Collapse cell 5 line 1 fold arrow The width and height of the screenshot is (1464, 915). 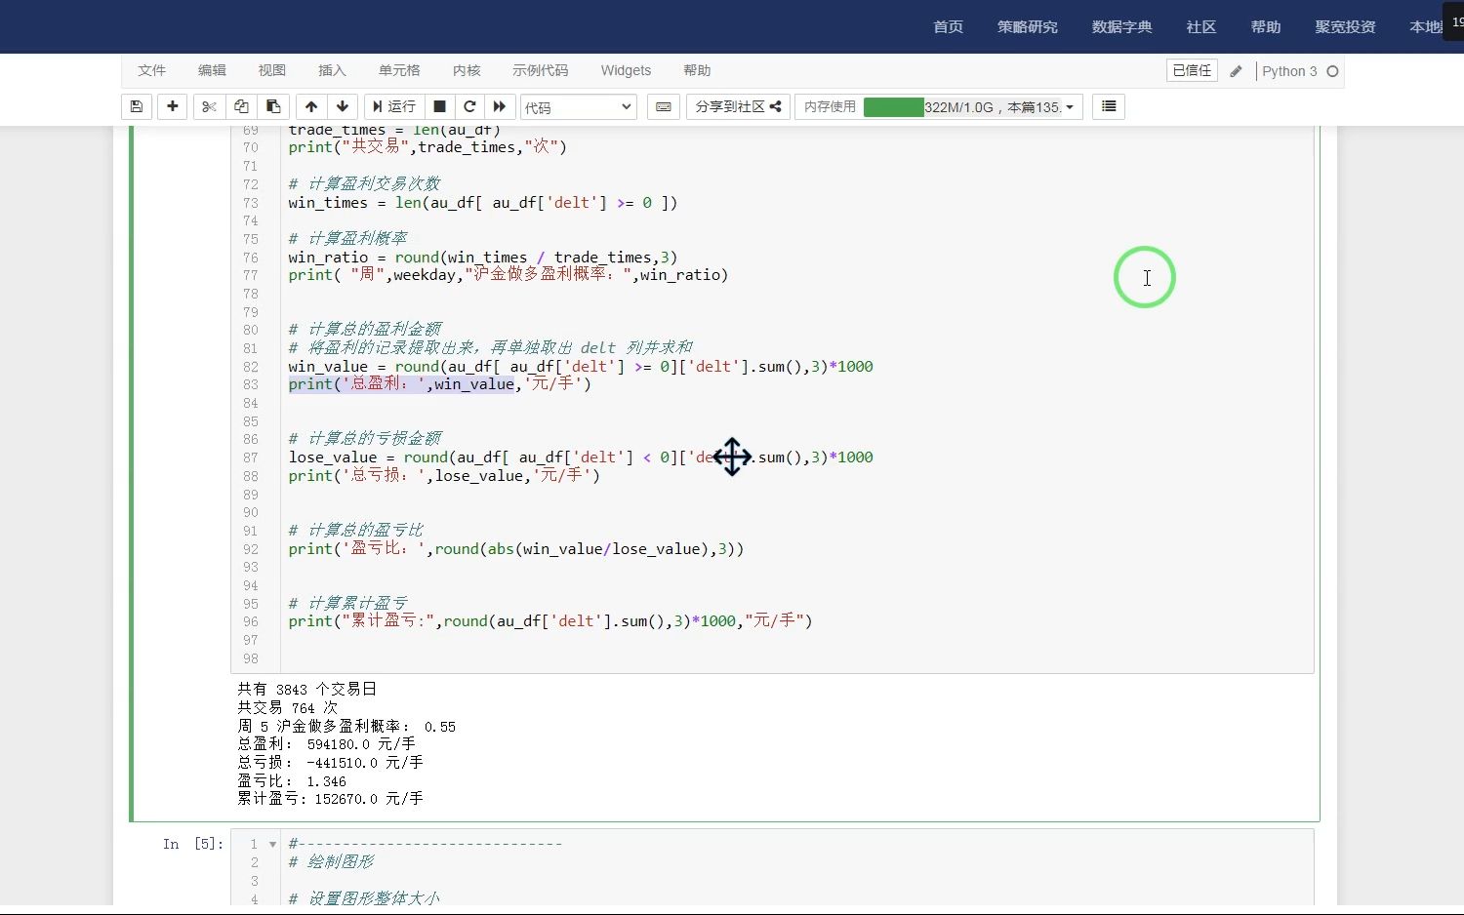(272, 845)
